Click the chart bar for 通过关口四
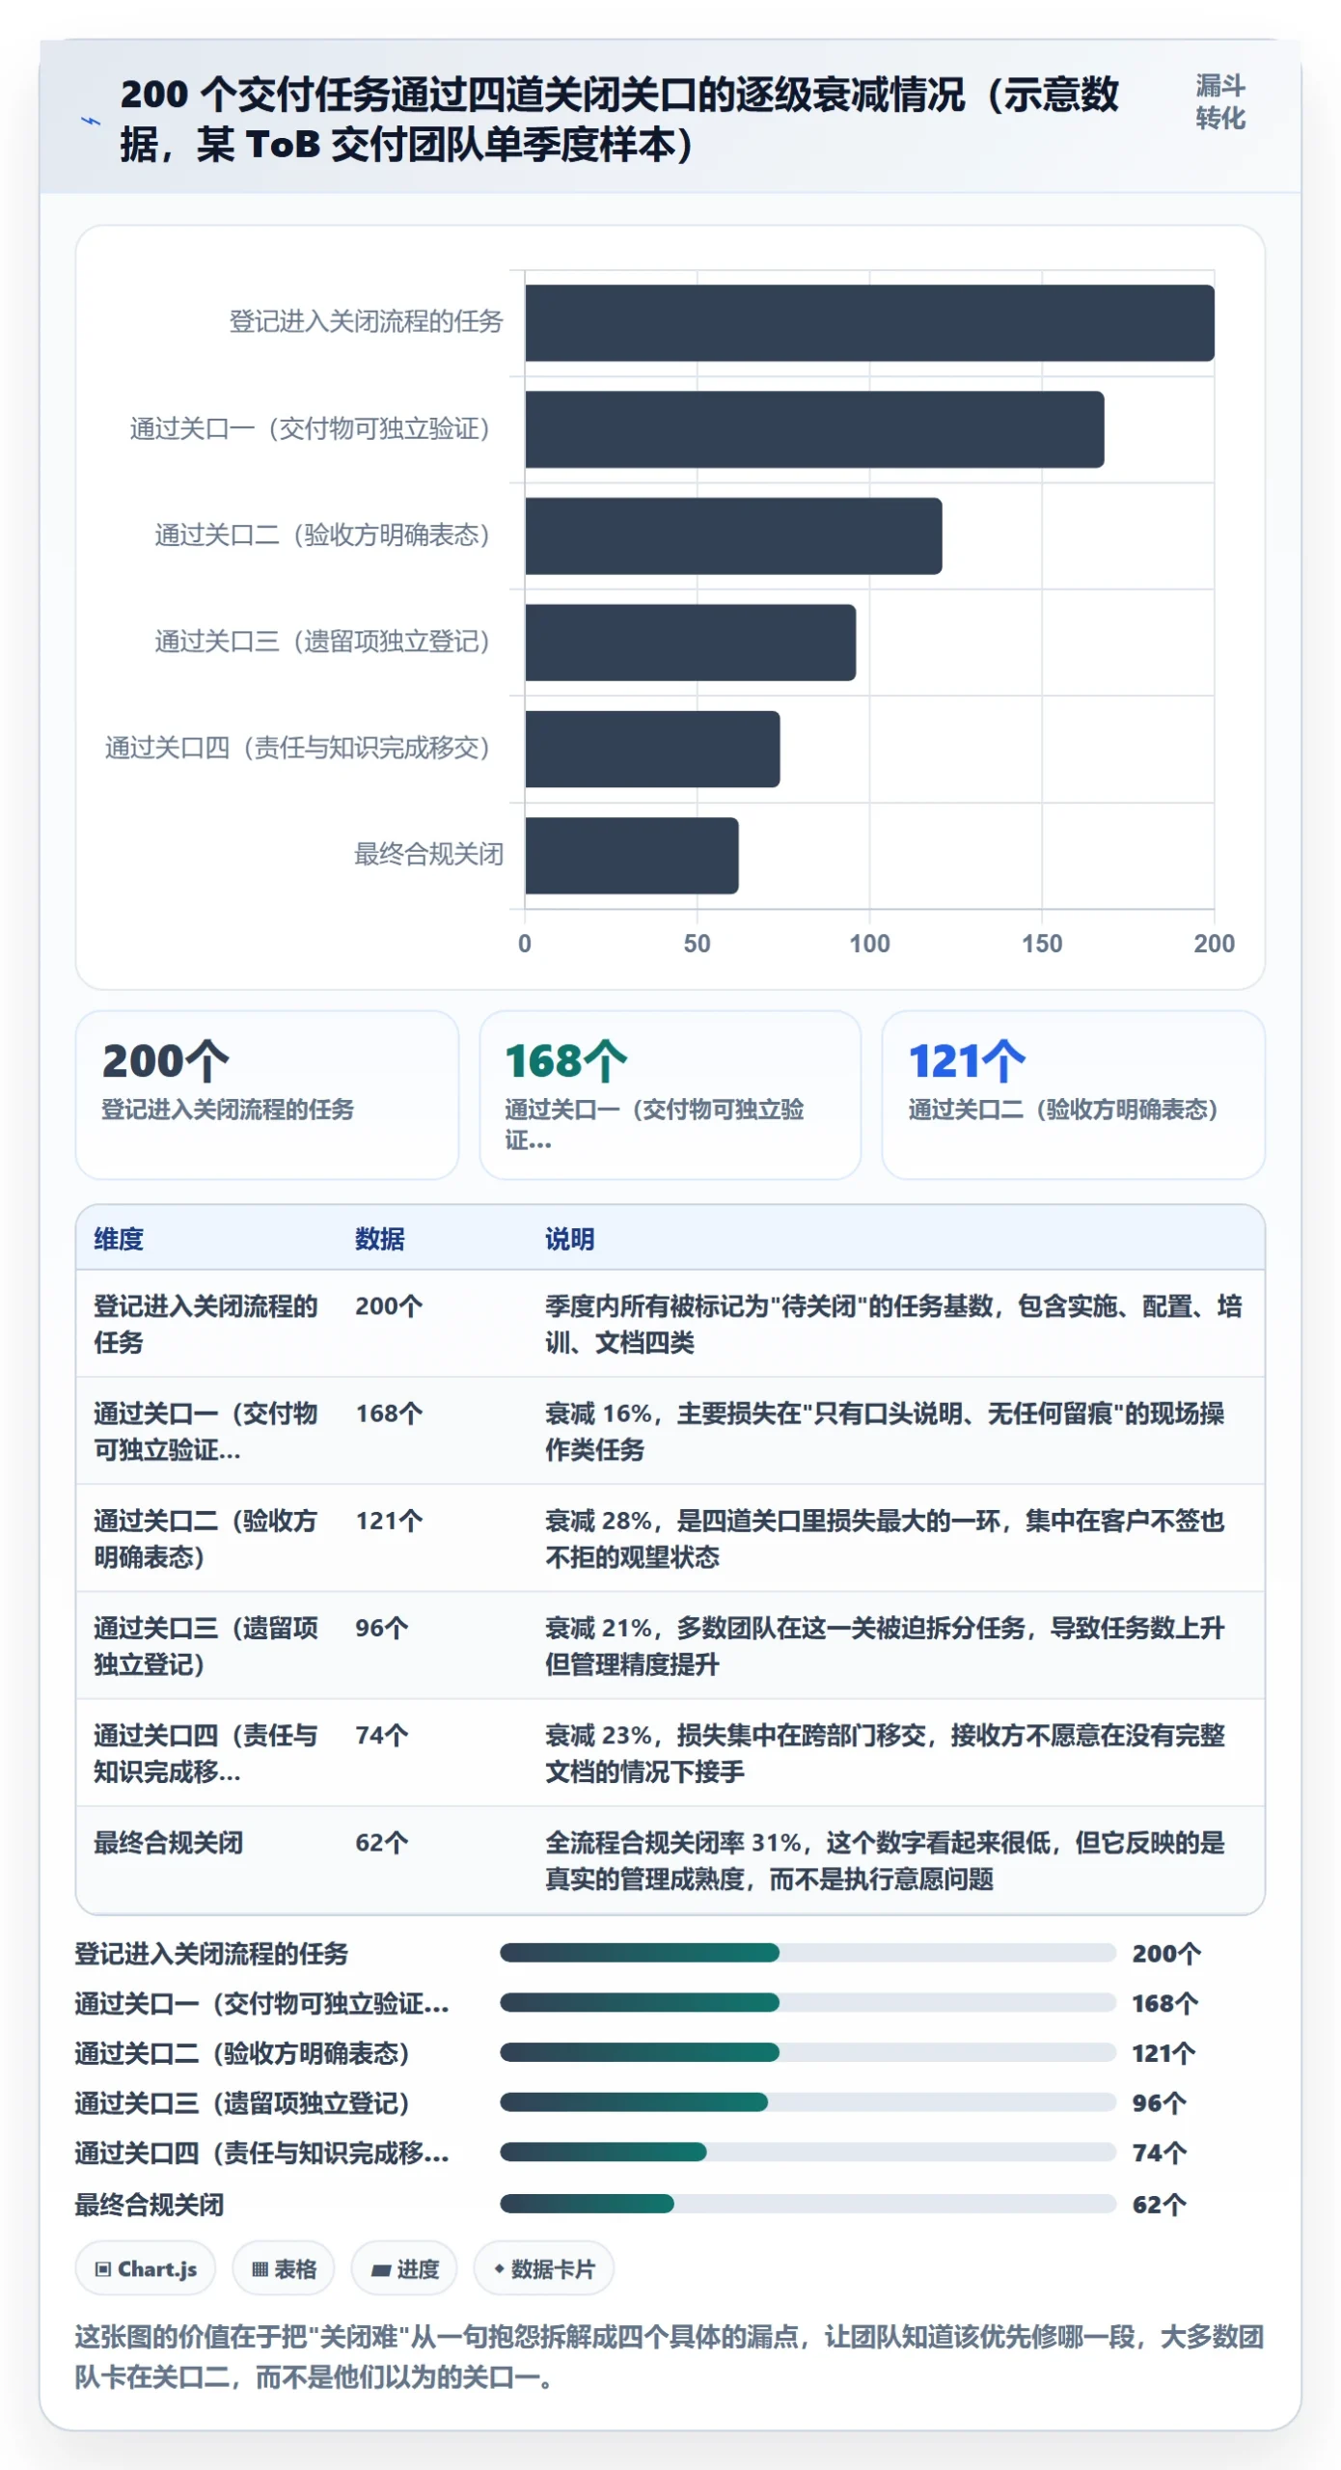This screenshot has width=1341, height=2470. [x=652, y=749]
